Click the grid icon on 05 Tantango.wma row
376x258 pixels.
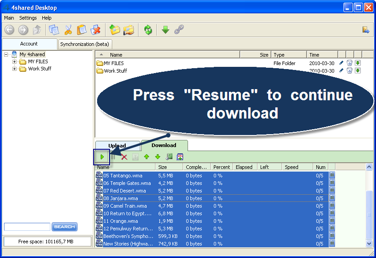pos(332,175)
